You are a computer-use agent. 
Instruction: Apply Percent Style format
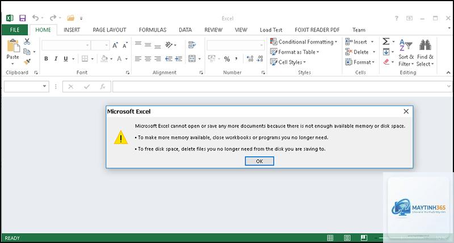(x=227, y=59)
